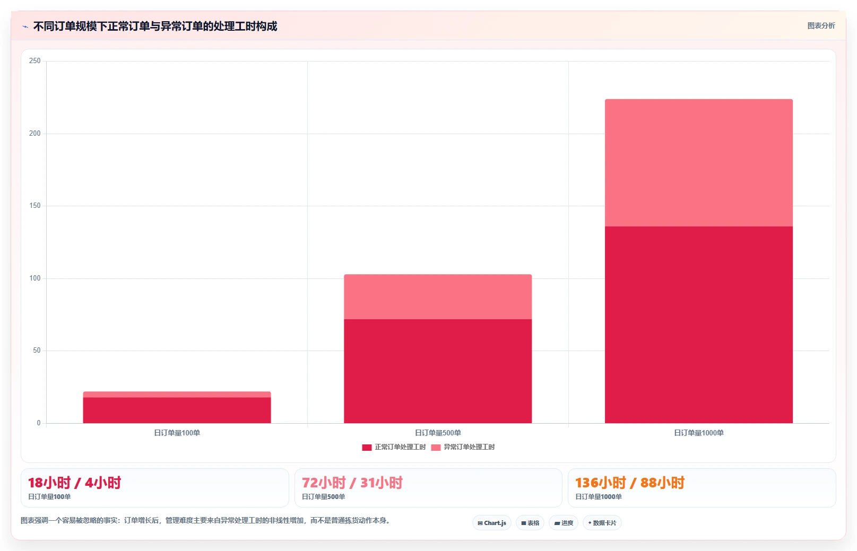Click the blue icon beside the chart title
The width and height of the screenshot is (857, 551).
click(x=25, y=27)
